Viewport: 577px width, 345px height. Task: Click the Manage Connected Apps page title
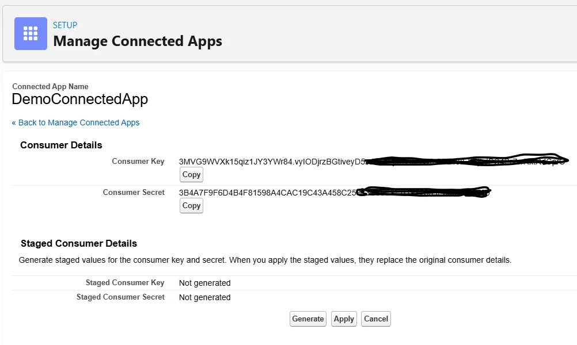(138, 41)
